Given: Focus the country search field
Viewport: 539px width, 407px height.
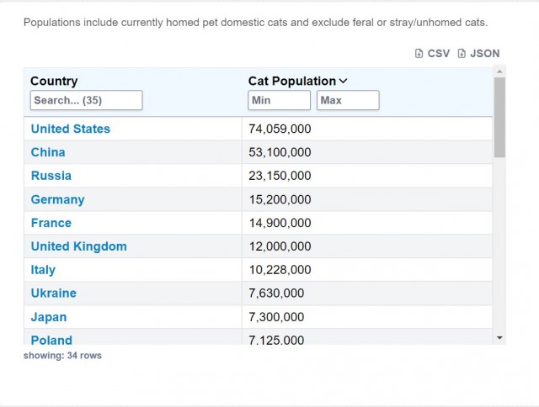Looking at the screenshot, I should (86, 100).
